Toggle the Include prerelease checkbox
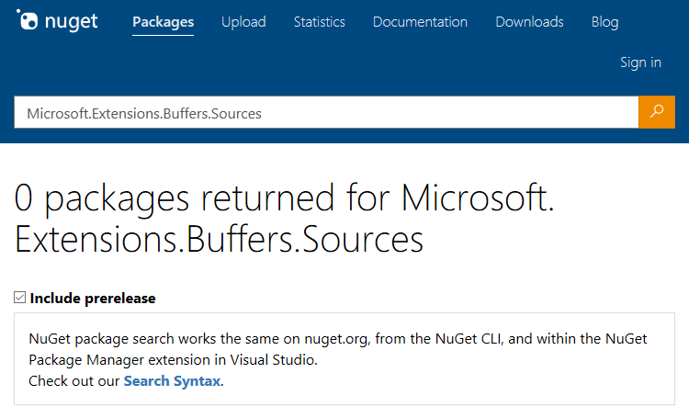Image resolution: width=689 pixels, height=418 pixels. [20, 298]
